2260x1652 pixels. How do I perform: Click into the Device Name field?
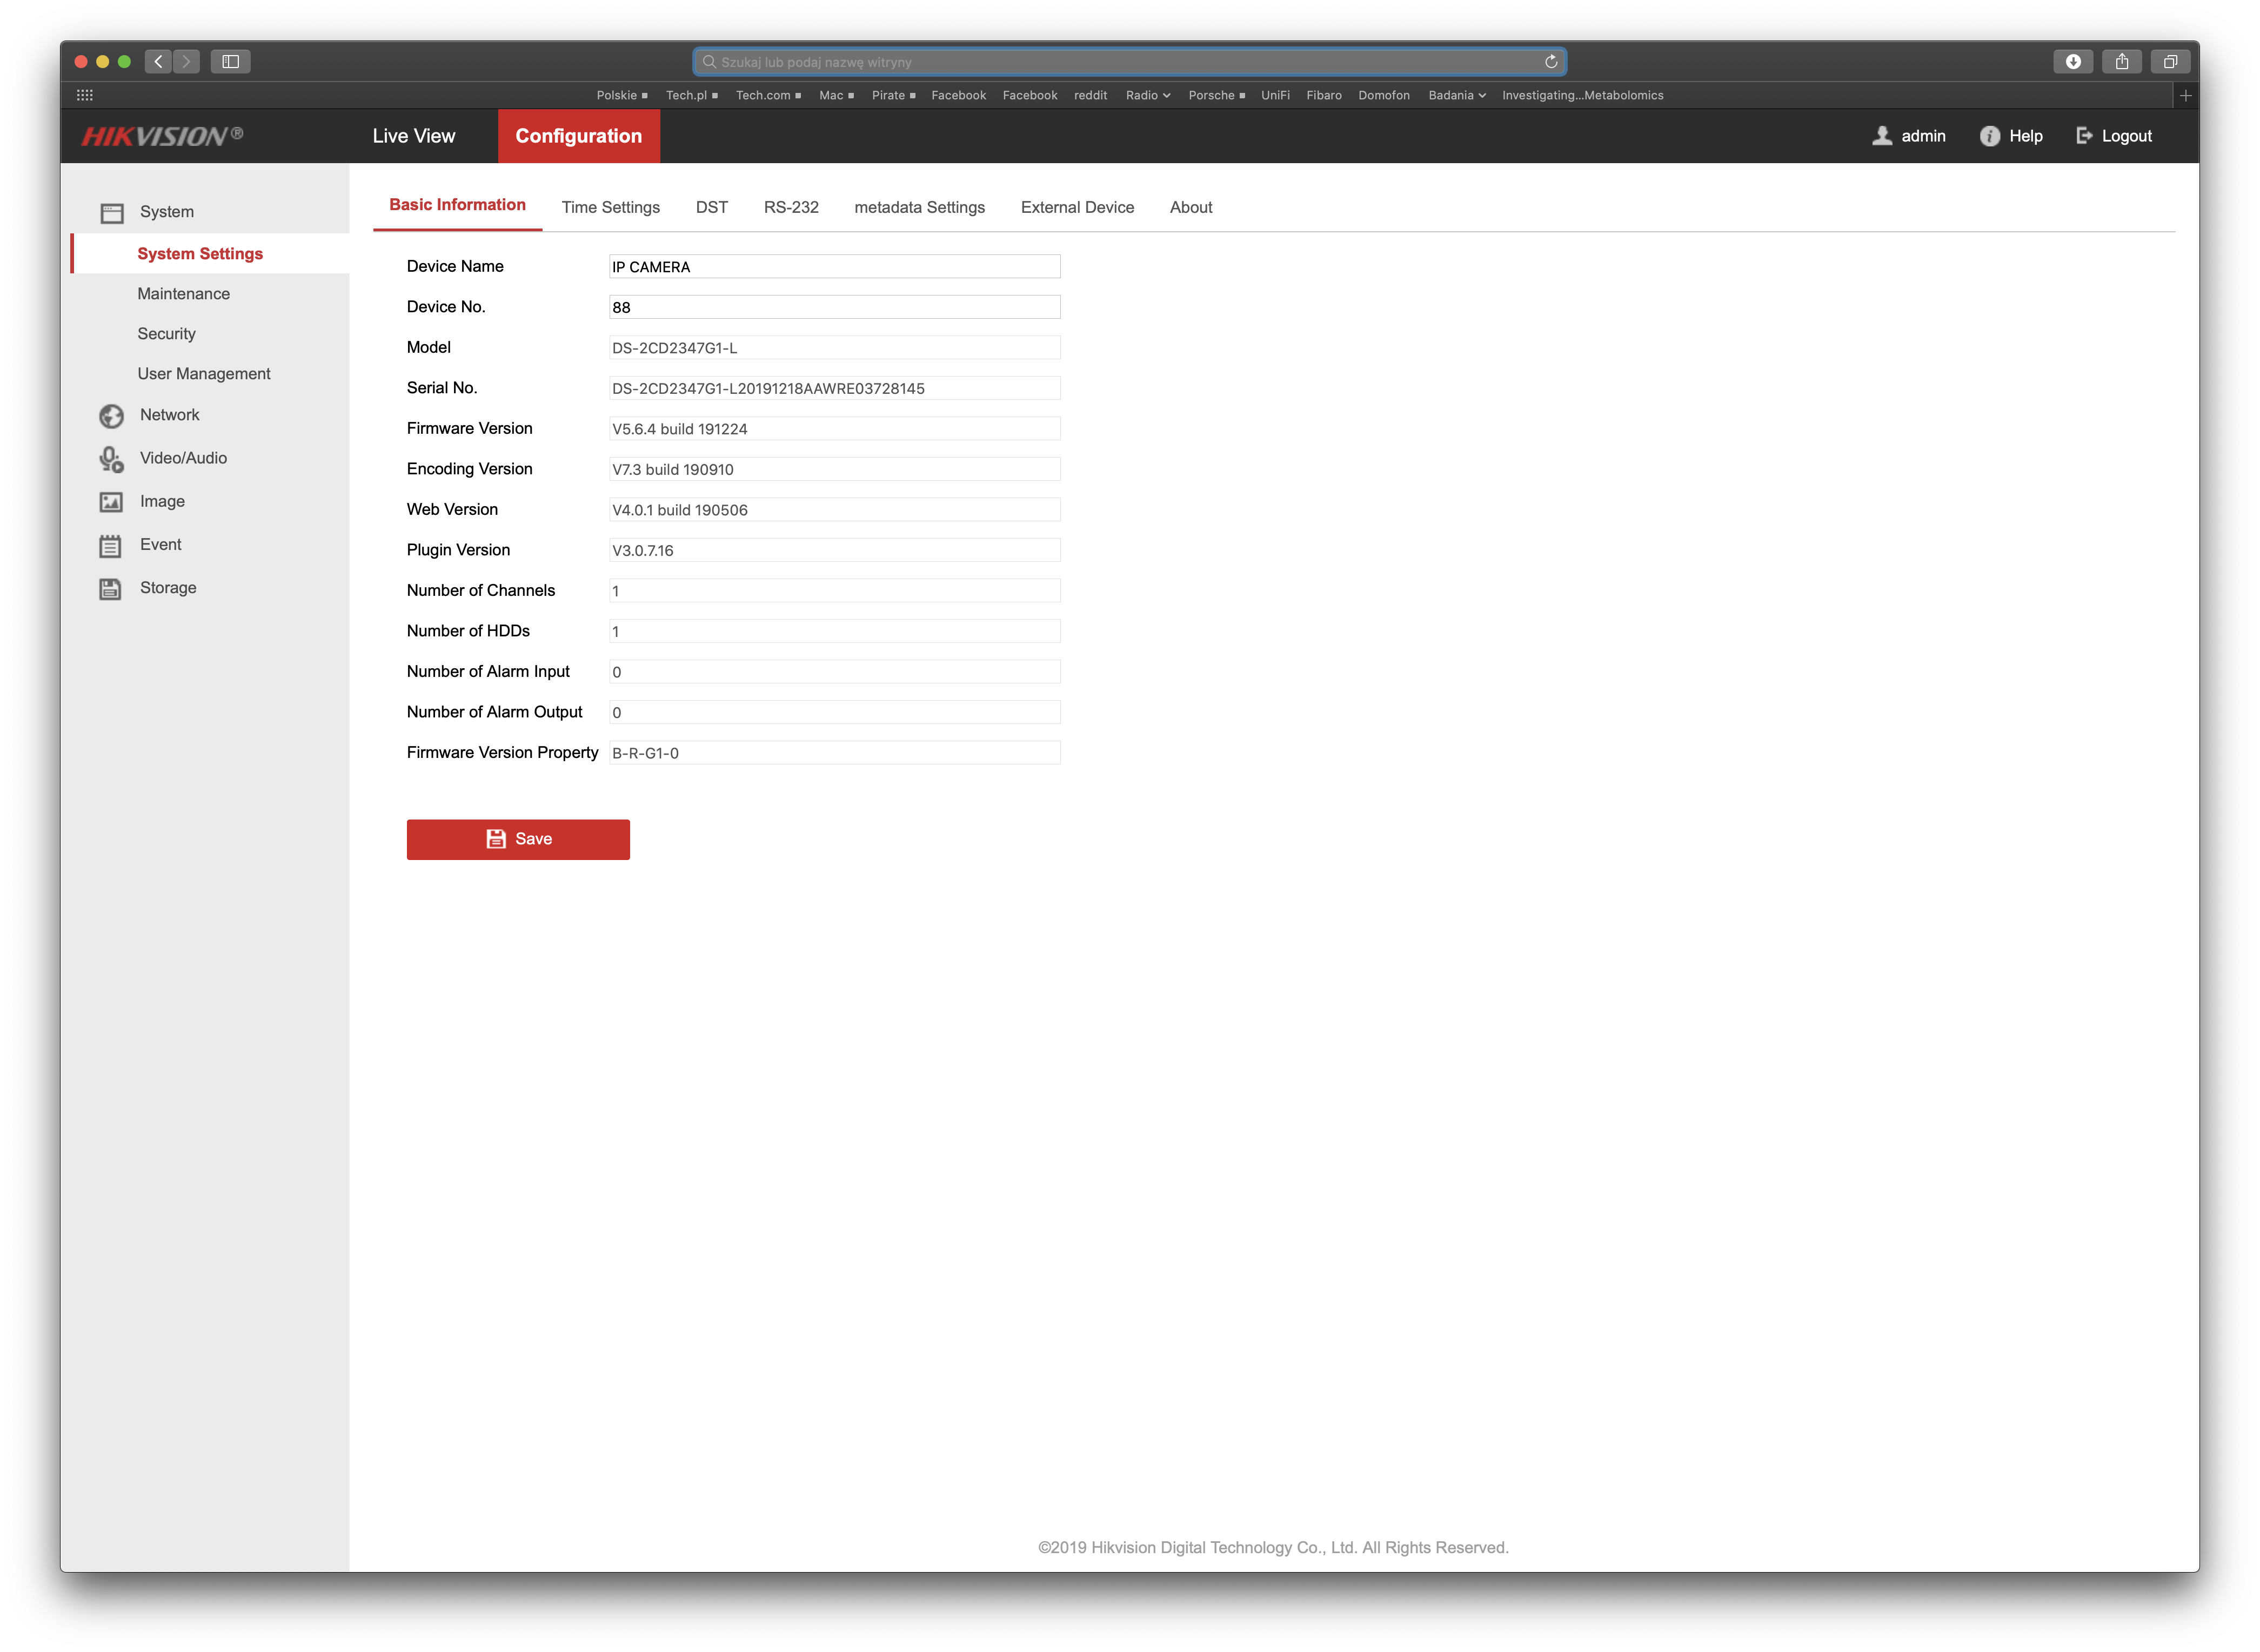(x=833, y=267)
